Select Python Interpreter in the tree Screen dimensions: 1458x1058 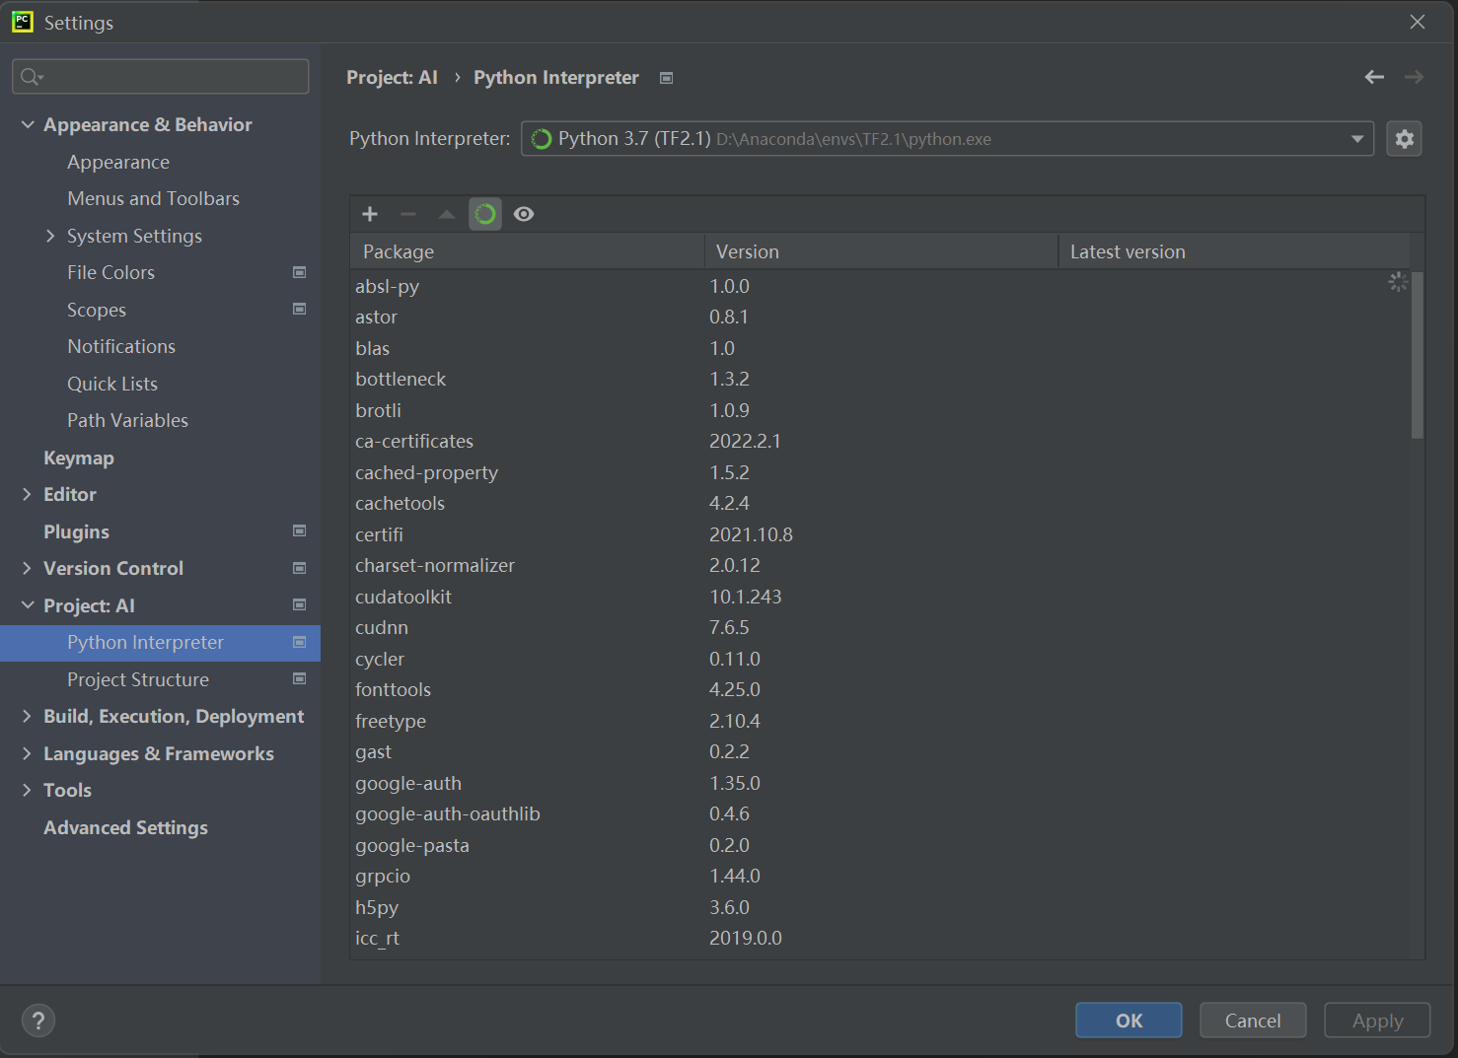[160, 642]
